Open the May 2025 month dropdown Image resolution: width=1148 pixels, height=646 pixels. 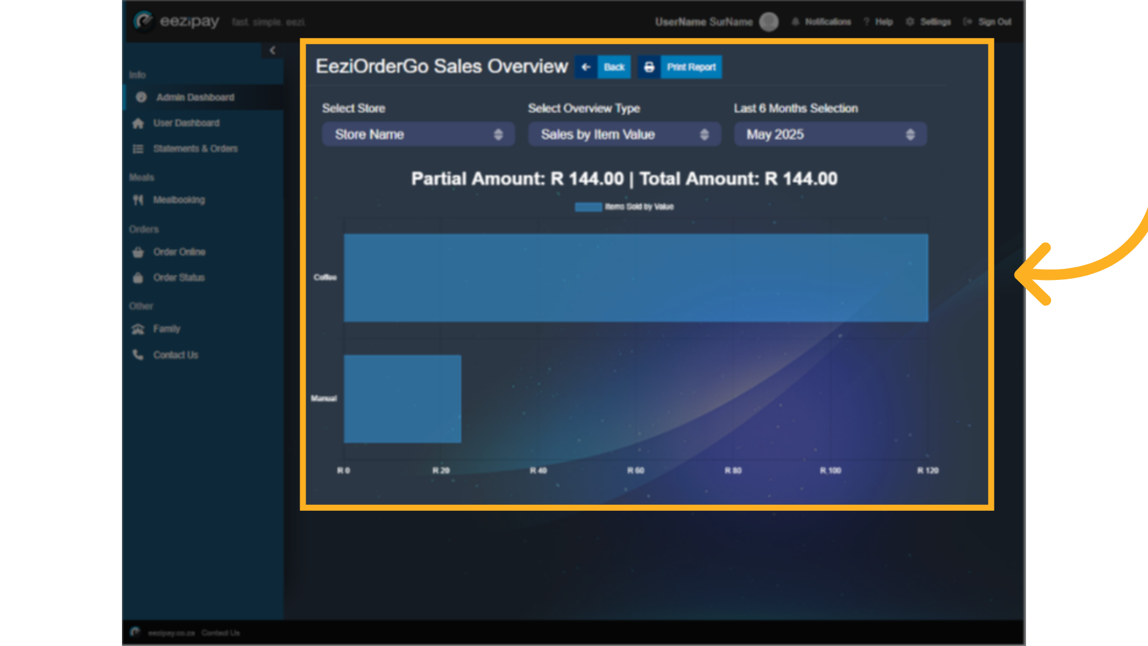click(830, 135)
